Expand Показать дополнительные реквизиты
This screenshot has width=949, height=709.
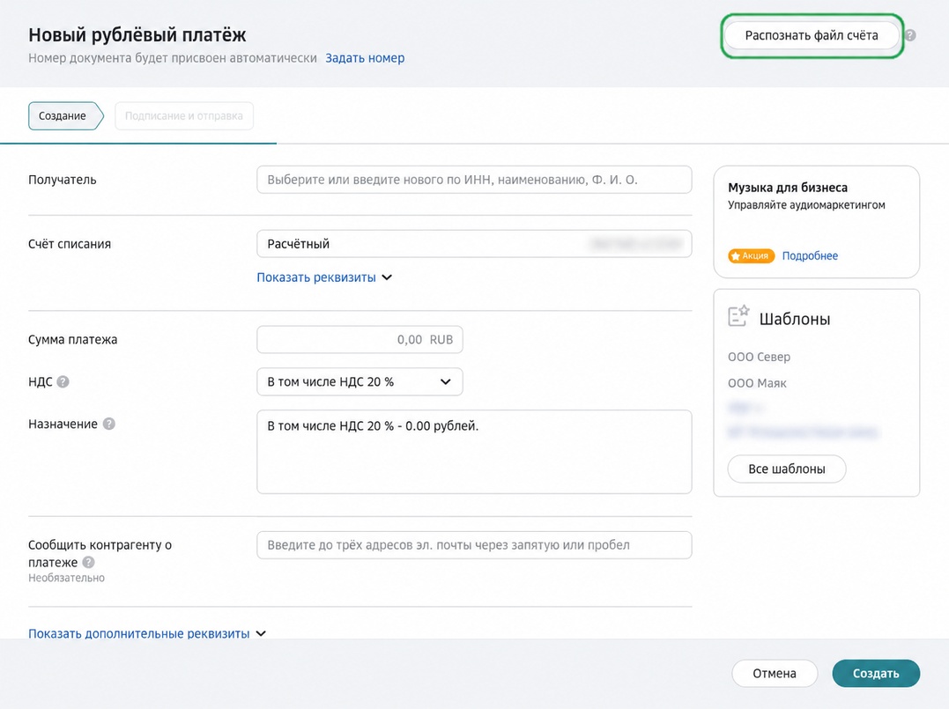coord(147,633)
